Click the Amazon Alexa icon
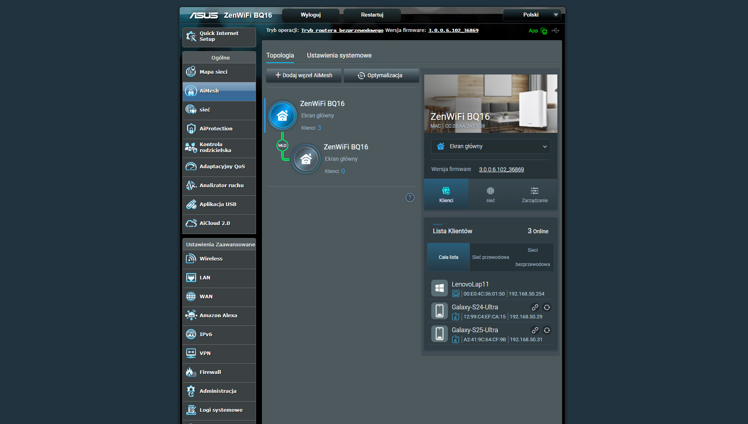 coord(191,315)
